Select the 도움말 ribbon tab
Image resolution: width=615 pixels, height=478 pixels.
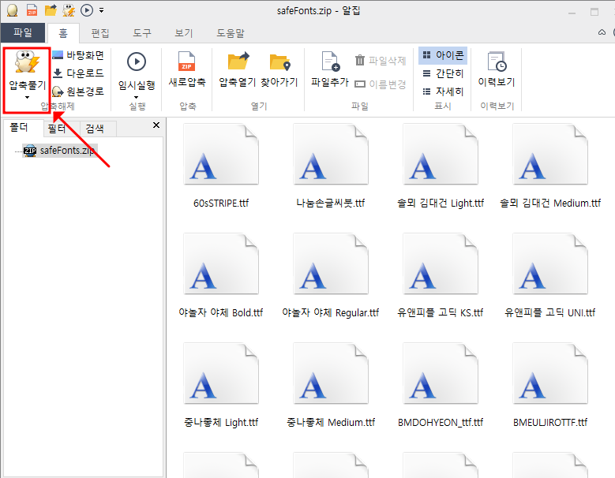(231, 33)
